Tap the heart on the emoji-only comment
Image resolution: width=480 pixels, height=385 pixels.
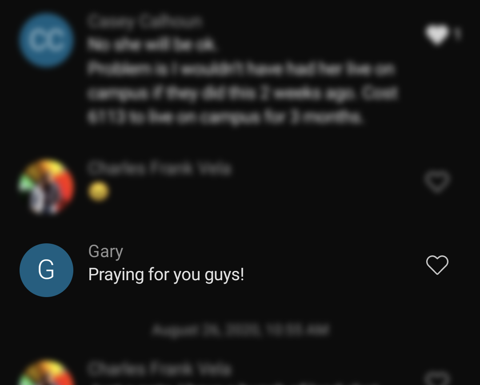[x=437, y=182]
